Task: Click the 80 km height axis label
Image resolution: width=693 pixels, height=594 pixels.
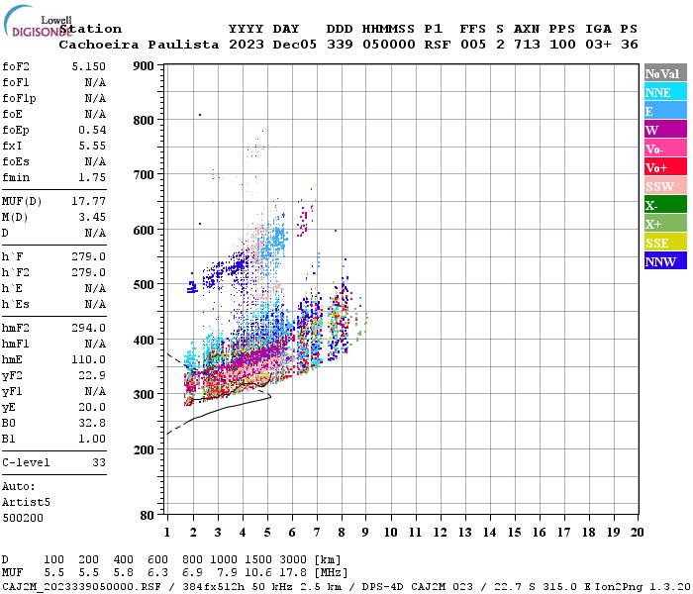Action: coord(148,515)
